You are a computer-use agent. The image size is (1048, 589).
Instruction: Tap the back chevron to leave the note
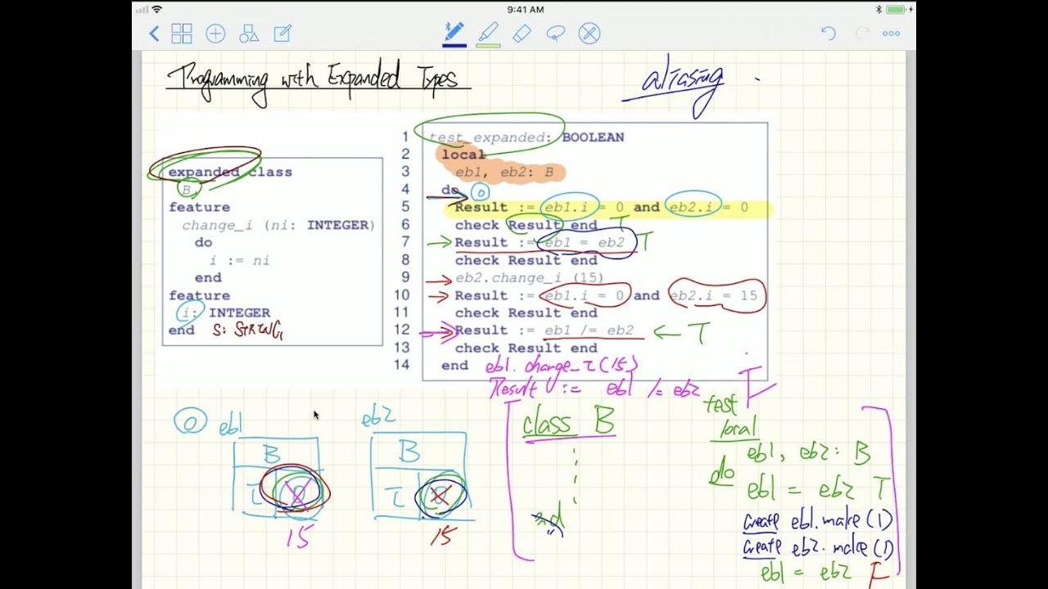click(x=154, y=34)
